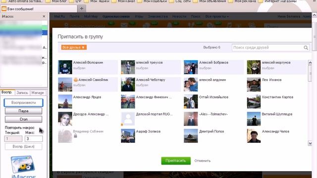Open the Все друзья dropdown filter

(74, 47)
